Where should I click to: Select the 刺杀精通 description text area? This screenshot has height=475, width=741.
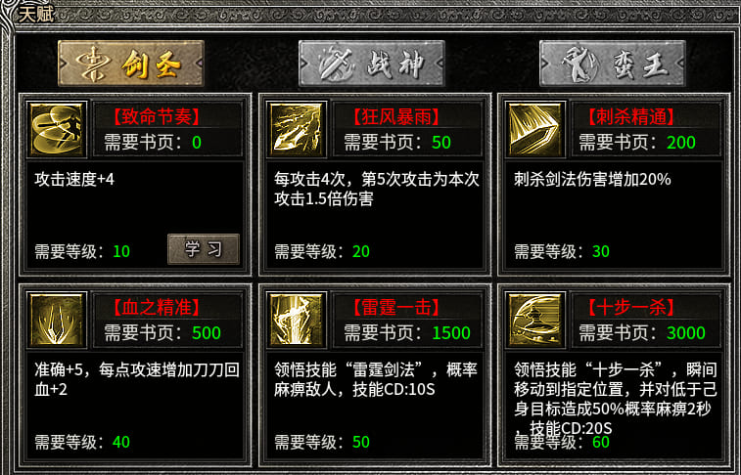[614, 215]
